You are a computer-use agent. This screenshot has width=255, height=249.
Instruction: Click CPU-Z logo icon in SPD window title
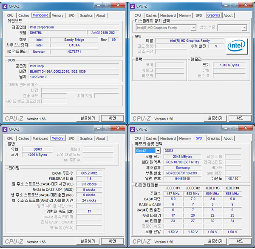pyautogui.click(x=132, y=129)
